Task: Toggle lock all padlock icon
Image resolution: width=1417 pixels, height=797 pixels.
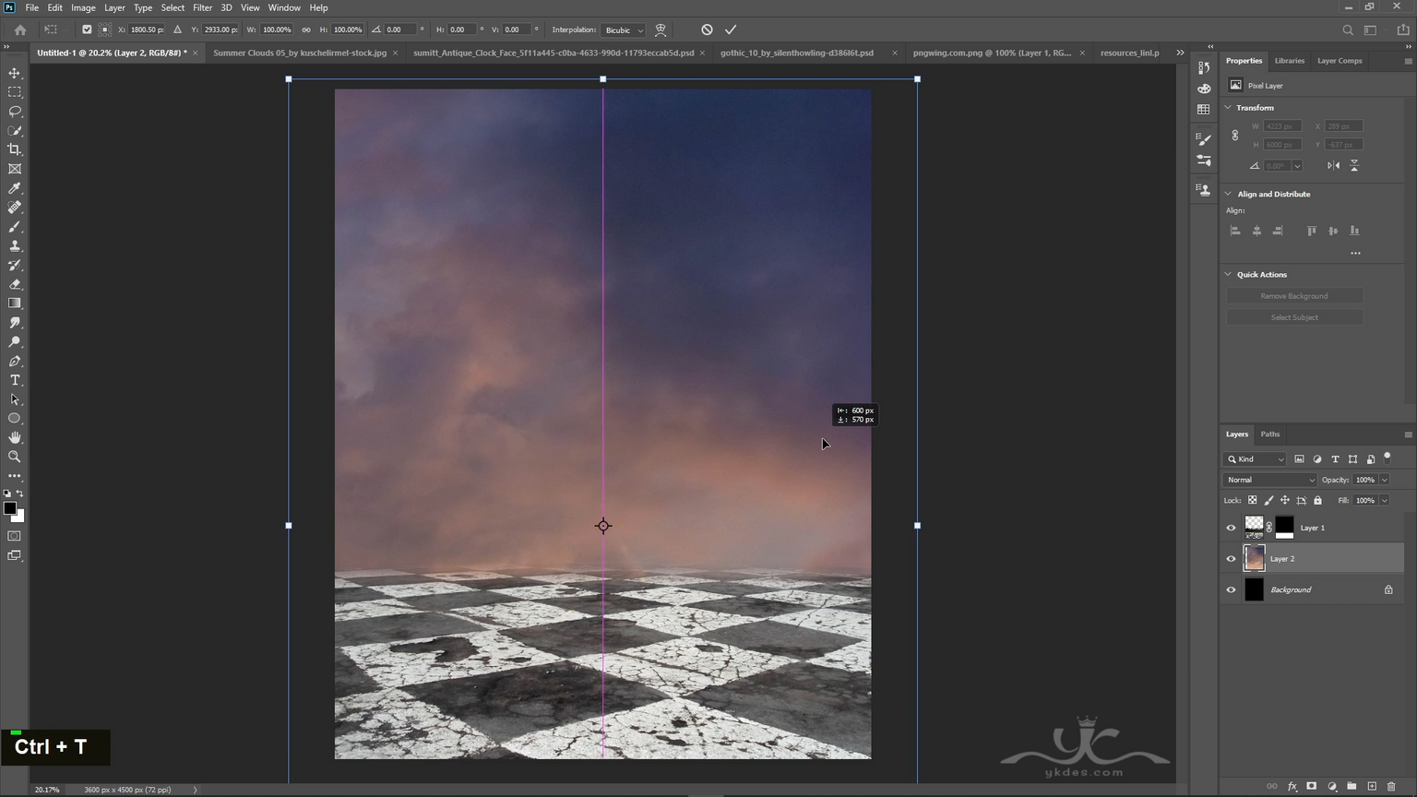Action: (x=1317, y=500)
